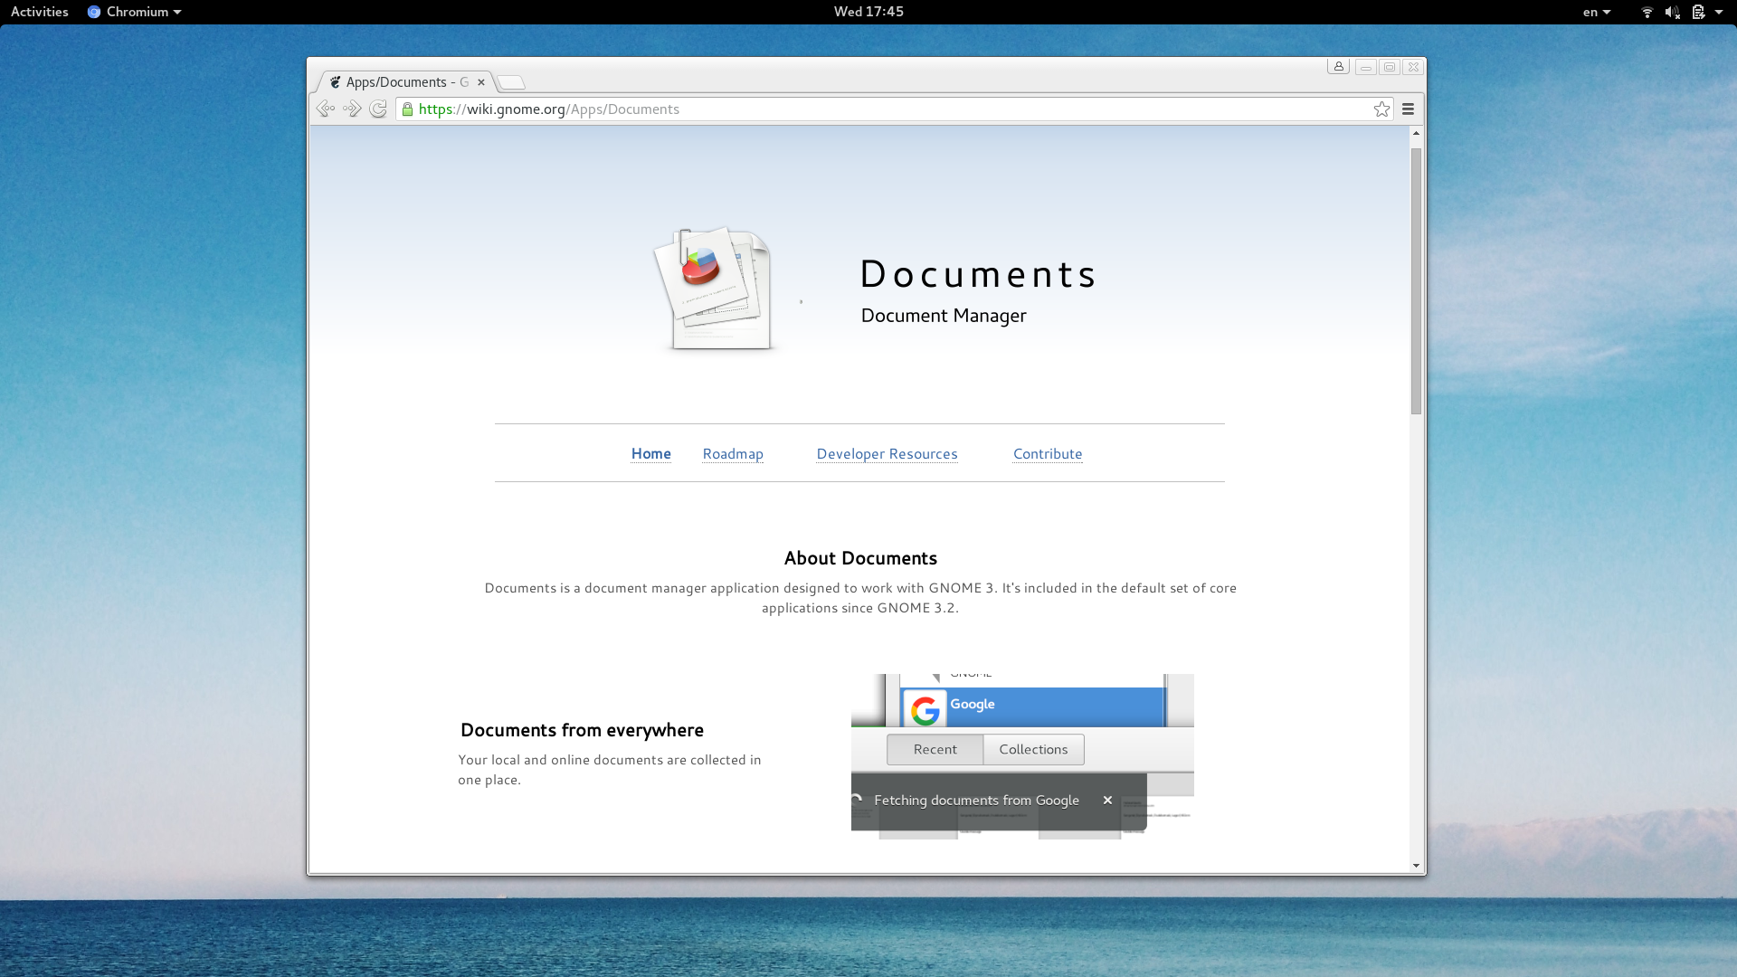This screenshot has width=1737, height=977.
Task: Click the battery icon in top bar
Action: (1698, 12)
